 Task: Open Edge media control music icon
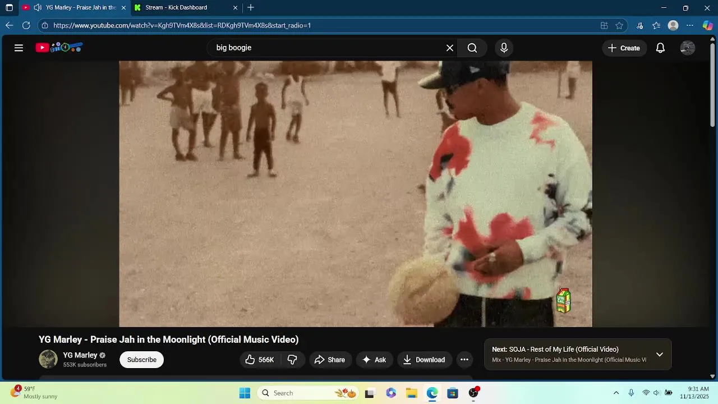[x=639, y=25]
